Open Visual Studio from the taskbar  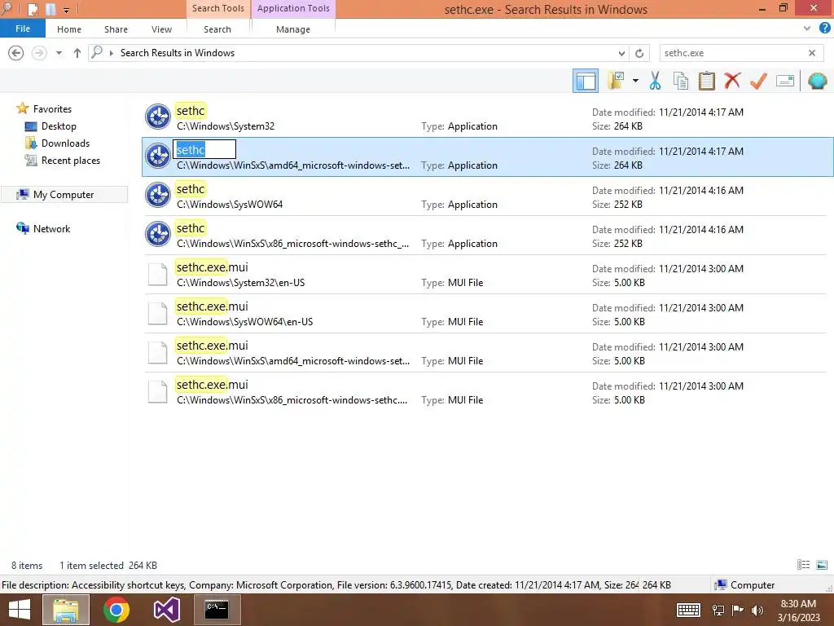tap(166, 610)
